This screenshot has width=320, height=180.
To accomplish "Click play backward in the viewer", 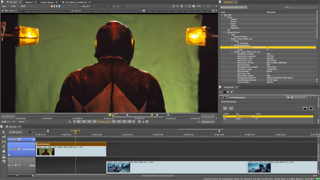I will click(x=94, y=122).
